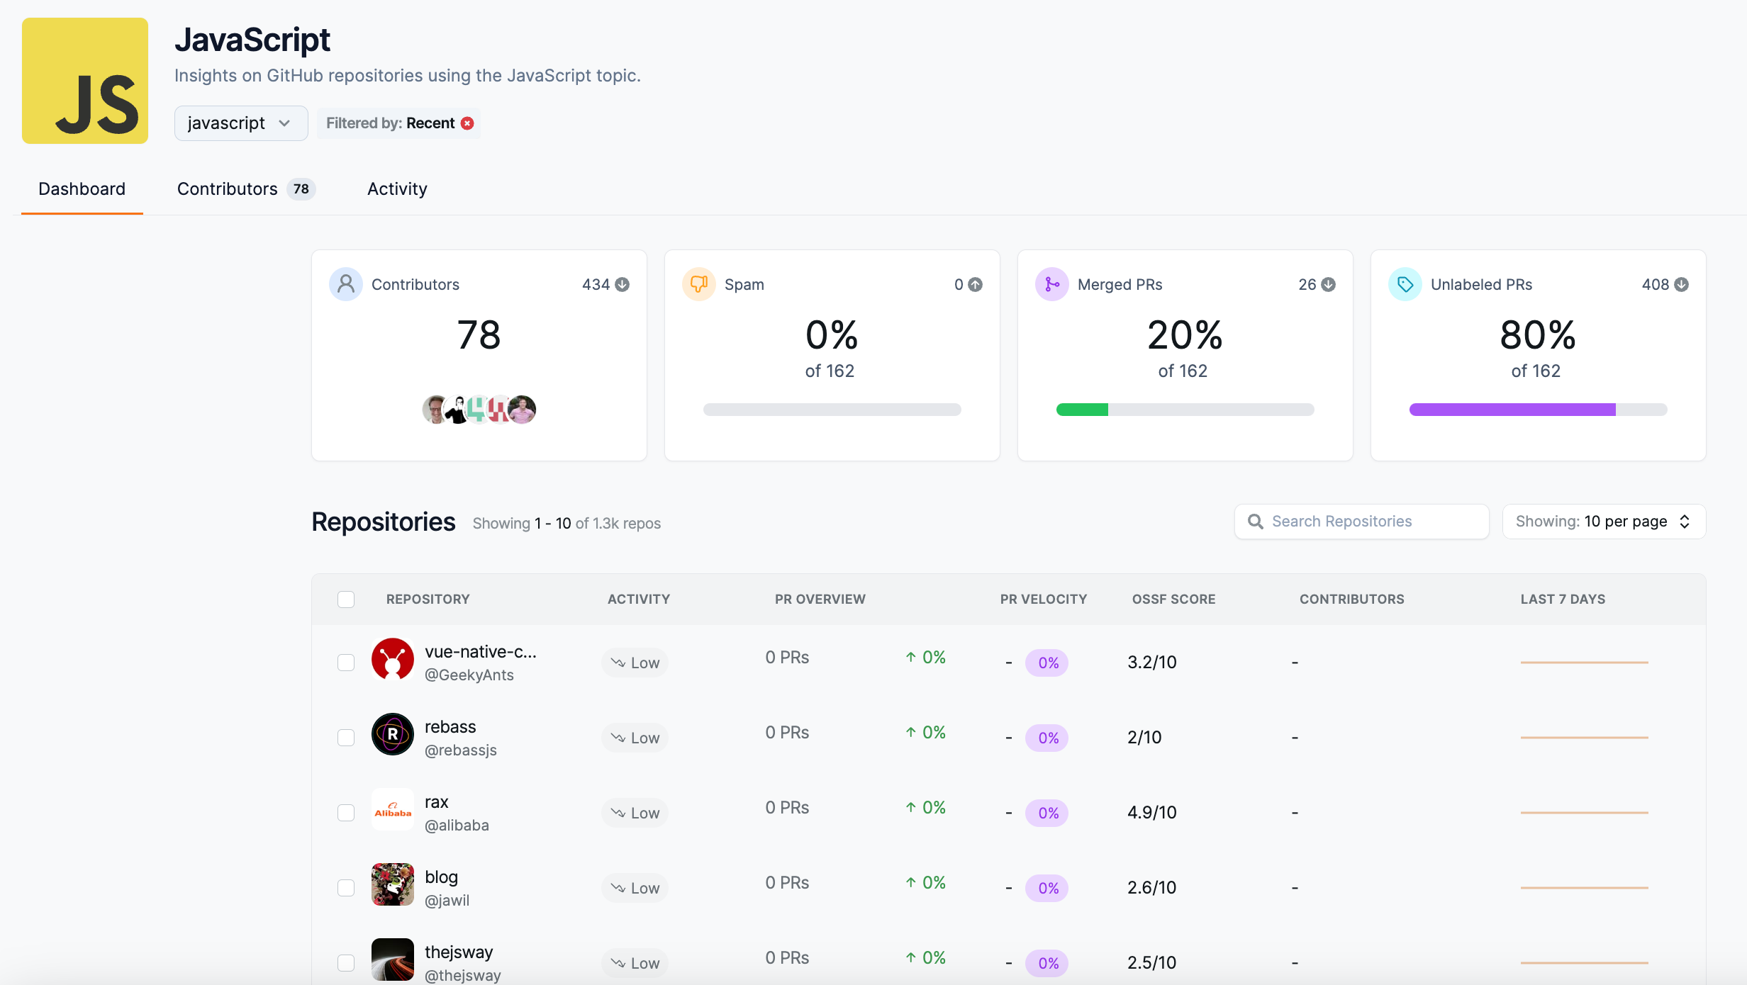This screenshot has height=985, width=1747.
Task: Click the 78 count badge on Contributors tab
Action: coord(301,189)
